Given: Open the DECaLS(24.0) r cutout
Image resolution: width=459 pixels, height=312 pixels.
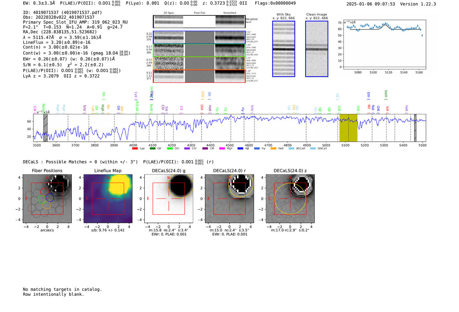Looking at the screenshot, I should point(229,199).
